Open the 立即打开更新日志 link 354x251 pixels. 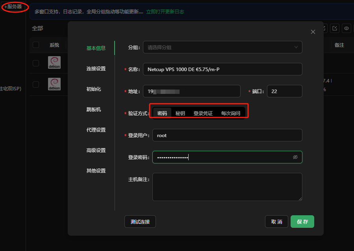click(165, 12)
